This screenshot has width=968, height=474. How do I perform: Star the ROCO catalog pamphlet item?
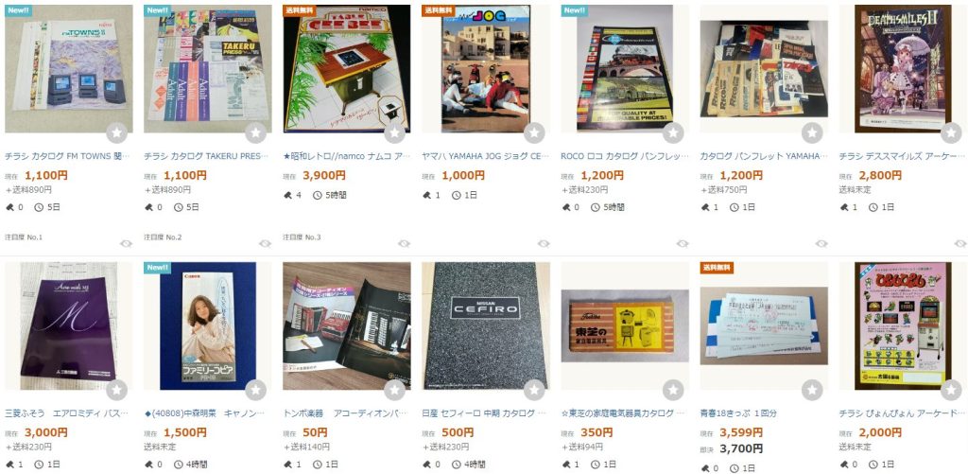[673, 132]
